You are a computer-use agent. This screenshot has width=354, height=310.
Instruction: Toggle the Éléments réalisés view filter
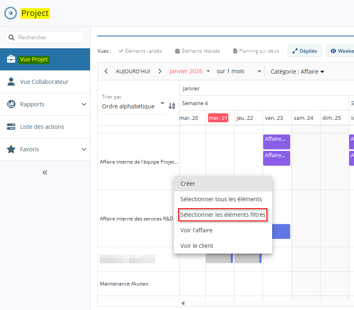[197, 51]
